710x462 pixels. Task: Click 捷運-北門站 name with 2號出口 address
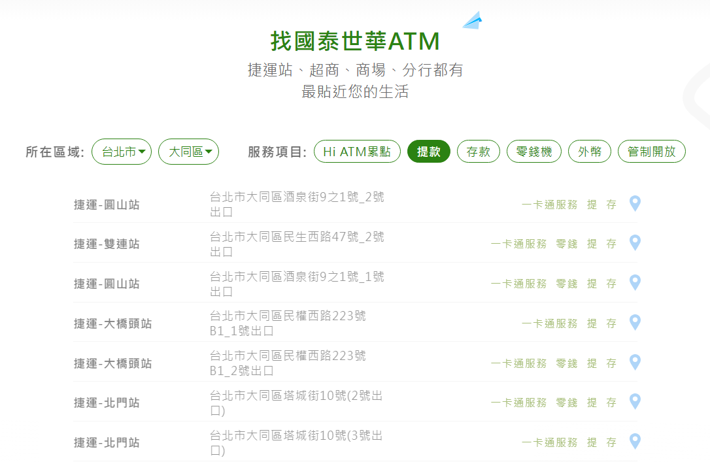pyautogui.click(x=107, y=403)
